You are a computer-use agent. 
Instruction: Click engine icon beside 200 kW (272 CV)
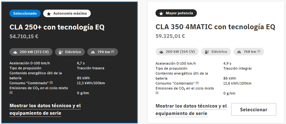point(15,52)
